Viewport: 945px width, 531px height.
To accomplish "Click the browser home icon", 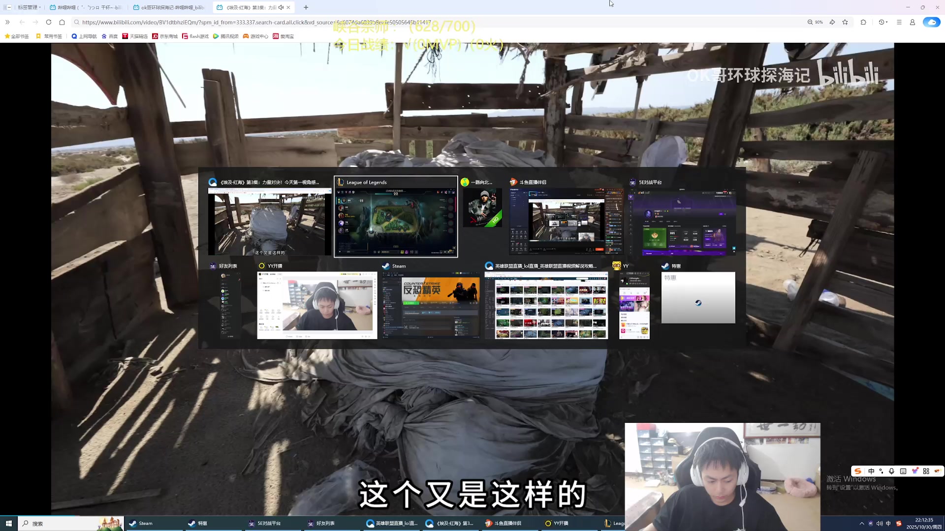I will [62, 22].
